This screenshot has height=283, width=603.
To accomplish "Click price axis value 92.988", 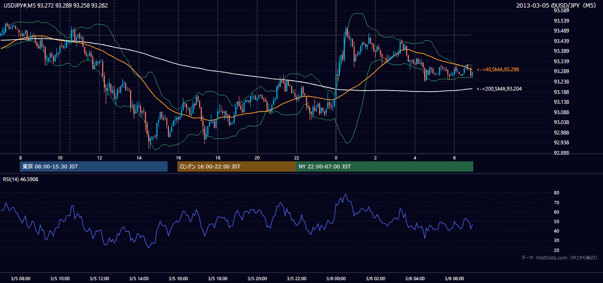I will tap(561, 133).
